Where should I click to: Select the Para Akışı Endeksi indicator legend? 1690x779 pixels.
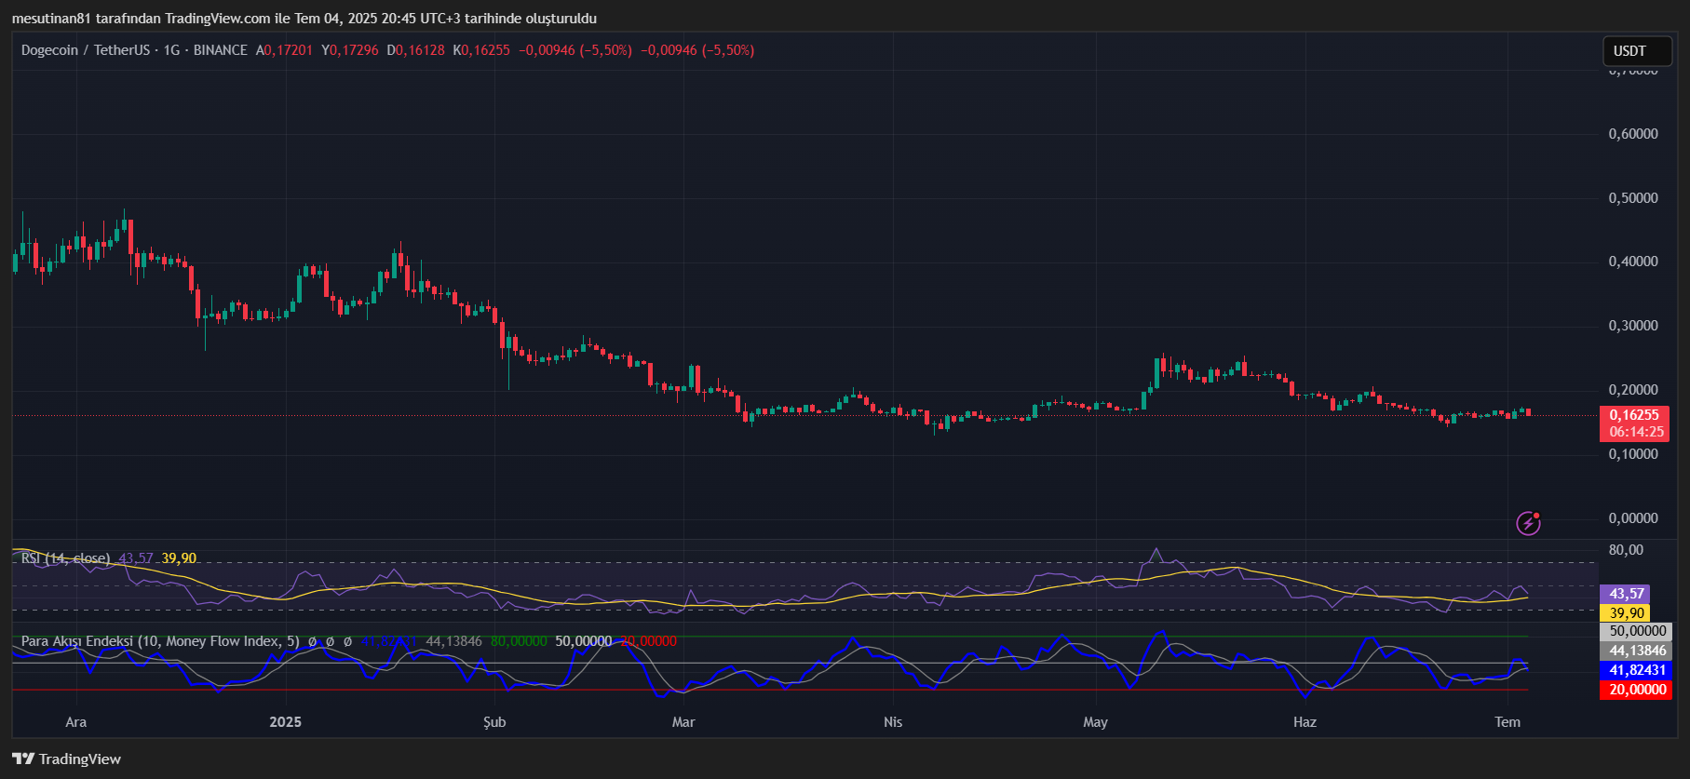click(x=160, y=641)
